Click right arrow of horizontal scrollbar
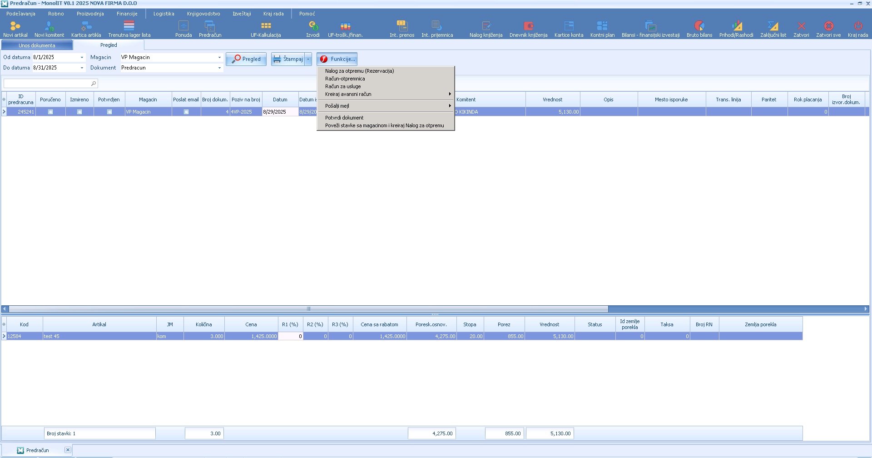The height and width of the screenshot is (458, 872). (866, 309)
